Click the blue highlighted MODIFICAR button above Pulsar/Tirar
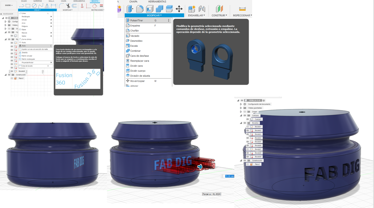The width and height of the screenshot is (374, 208). click(154, 16)
